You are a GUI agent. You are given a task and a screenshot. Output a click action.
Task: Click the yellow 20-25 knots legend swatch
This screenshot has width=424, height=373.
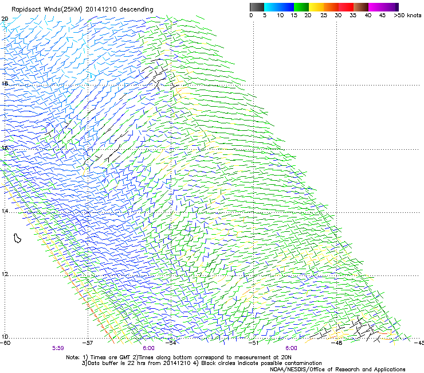pyautogui.click(x=316, y=7)
